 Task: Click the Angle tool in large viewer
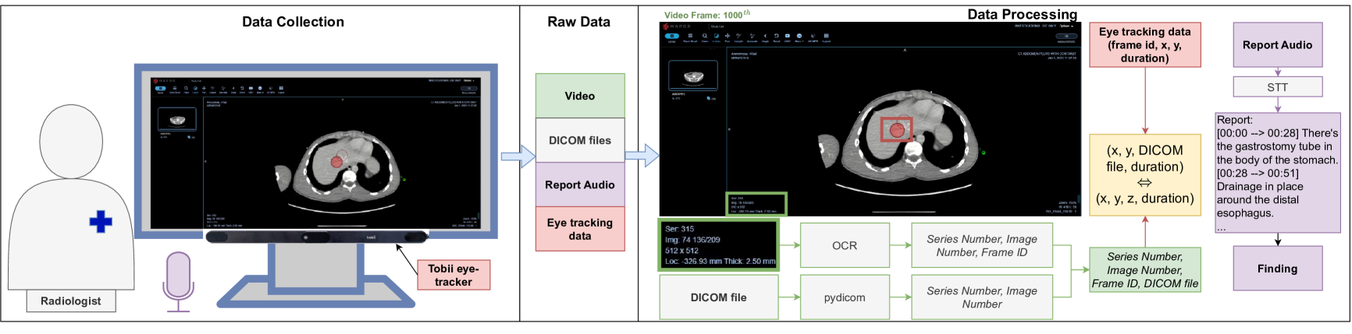[765, 36]
